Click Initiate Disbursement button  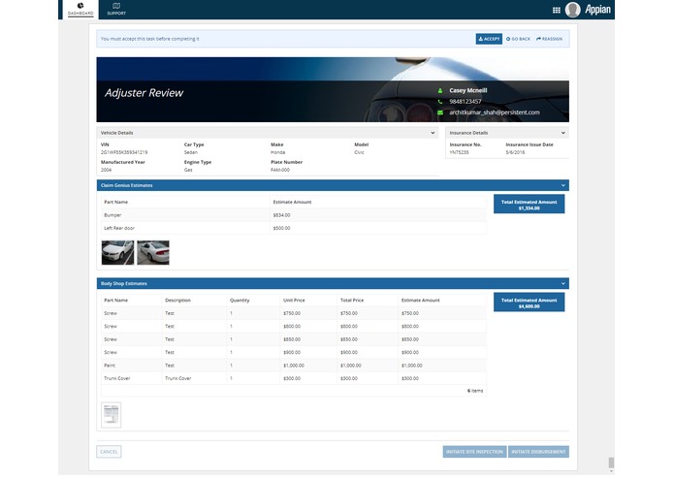tap(538, 452)
